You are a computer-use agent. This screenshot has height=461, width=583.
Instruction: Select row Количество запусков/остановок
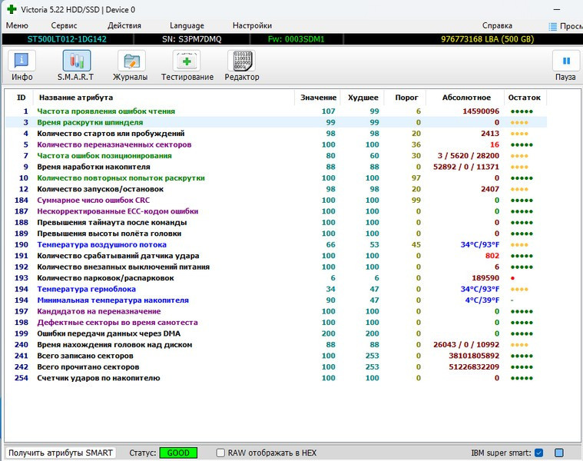point(276,189)
